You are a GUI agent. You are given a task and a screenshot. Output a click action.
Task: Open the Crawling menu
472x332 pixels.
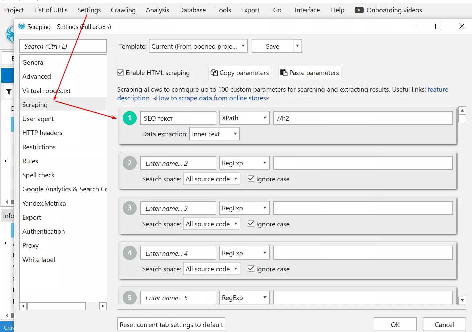123,10
